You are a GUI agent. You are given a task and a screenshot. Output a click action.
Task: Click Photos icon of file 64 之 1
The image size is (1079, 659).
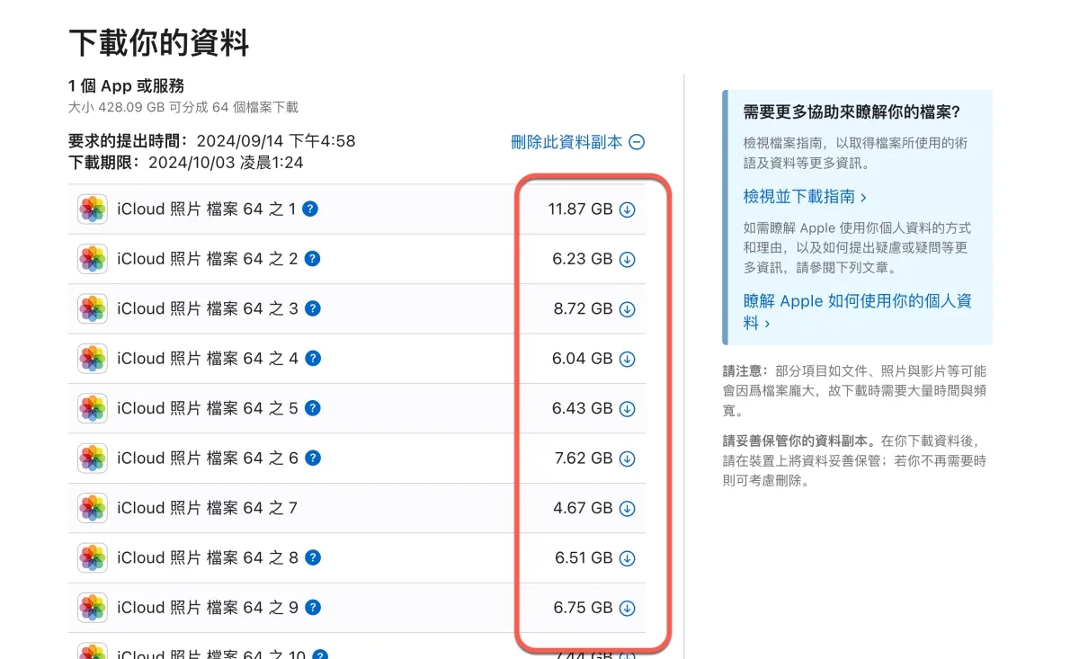point(93,209)
